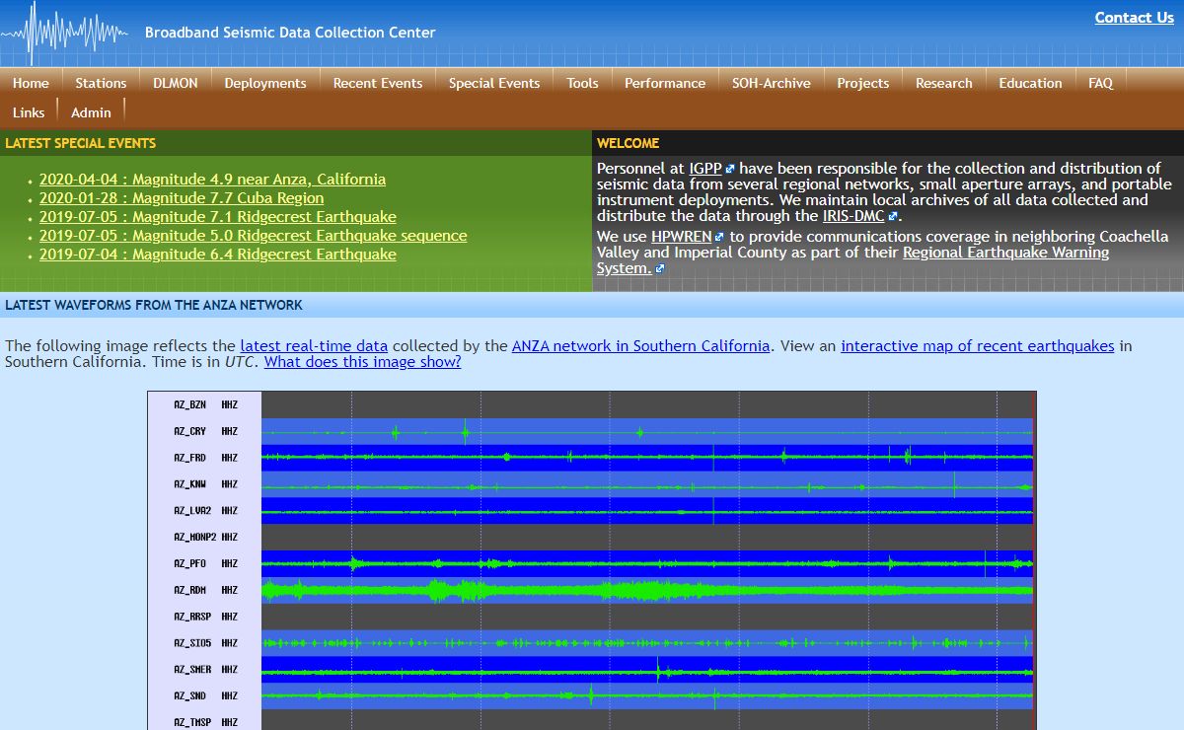Open the Magnitude 7.1 Ridgecrest Earthquake event
1184x730 pixels.
(x=218, y=217)
